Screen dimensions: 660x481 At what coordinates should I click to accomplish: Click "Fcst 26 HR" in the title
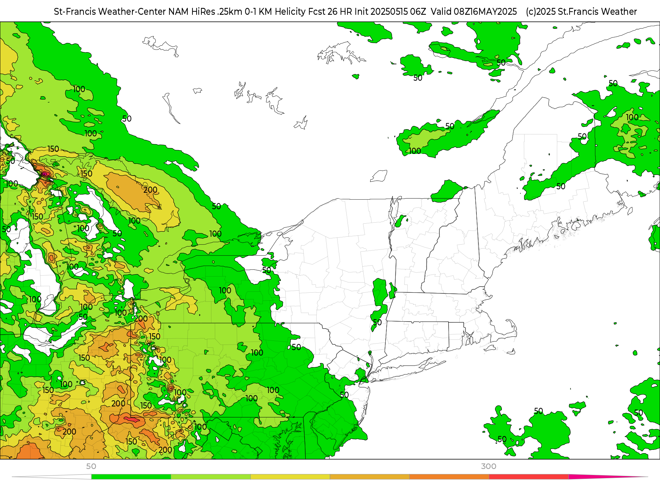[x=330, y=12]
